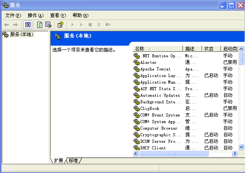Select 服务(本地) in the left tree
Viewport: 245px width, 173px height.
pos(22,34)
